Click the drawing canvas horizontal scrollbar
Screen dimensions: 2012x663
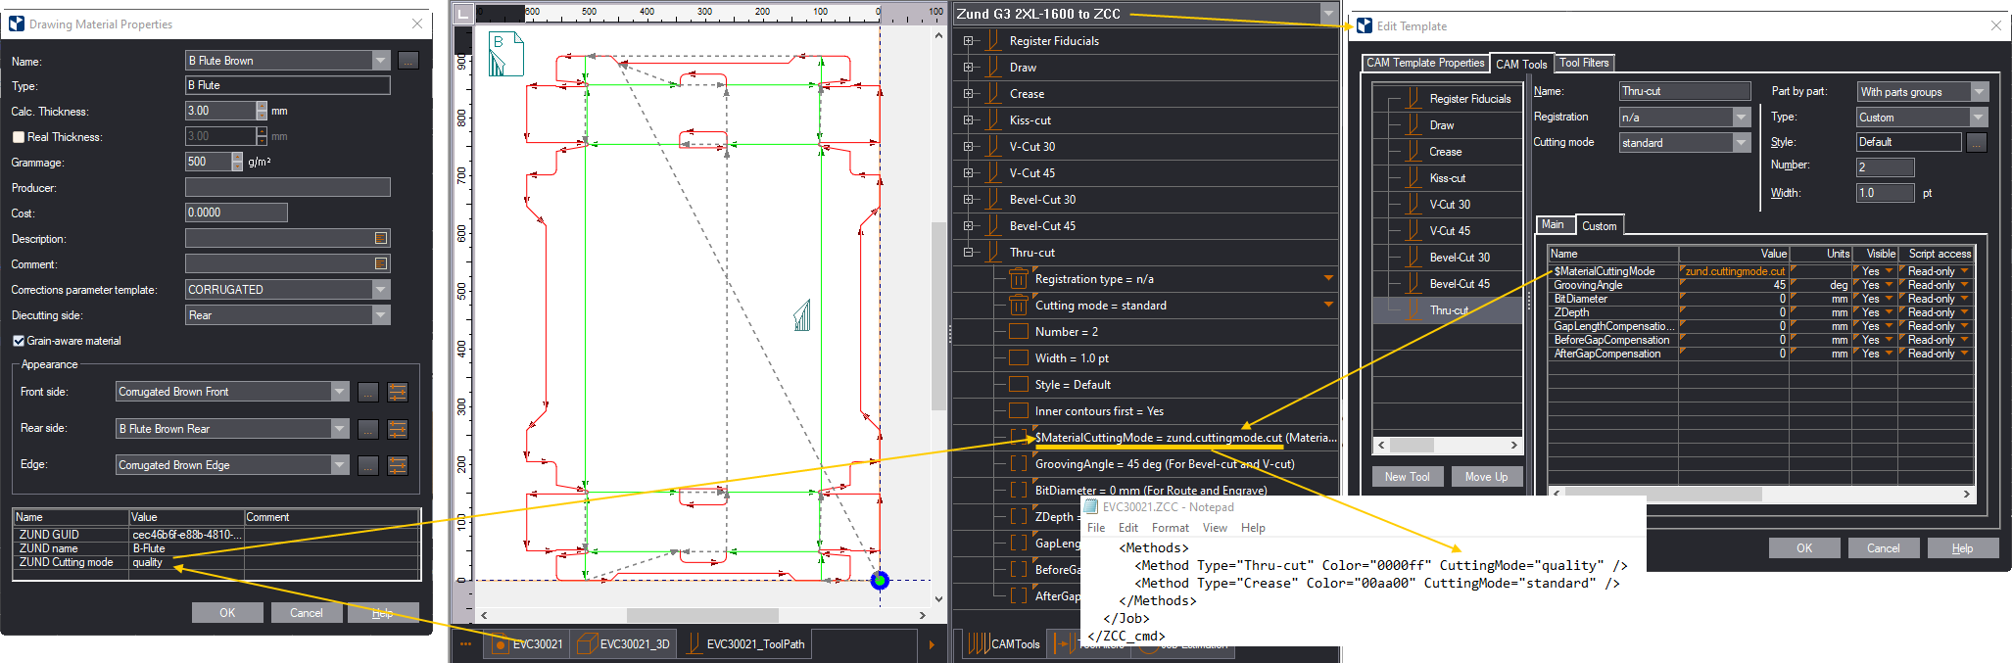pos(701,615)
